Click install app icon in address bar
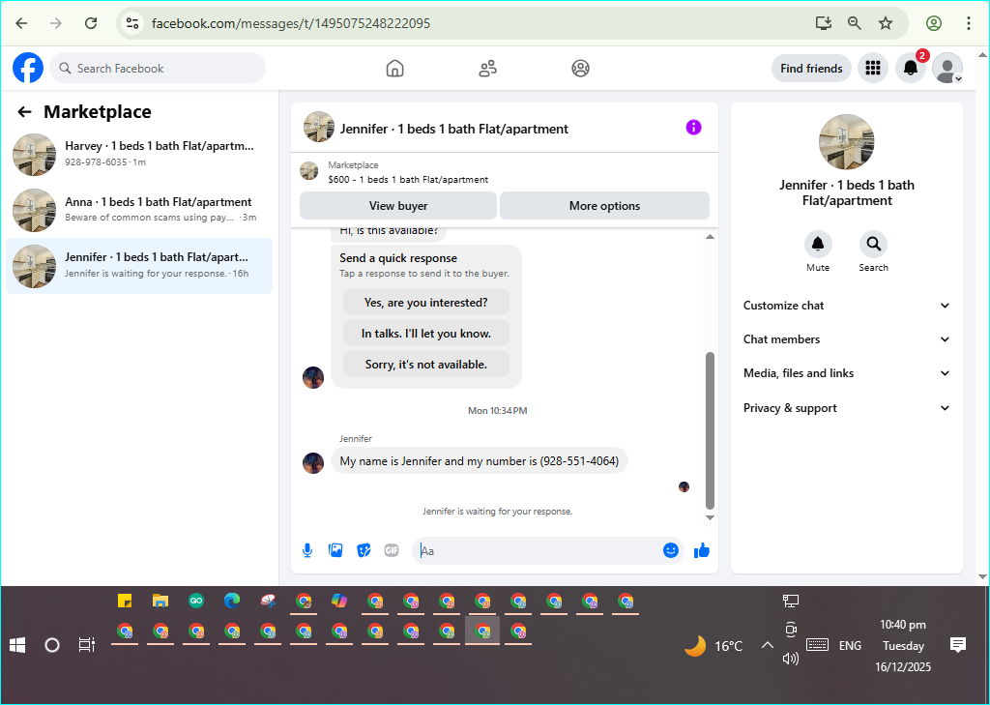The width and height of the screenshot is (990, 705). click(824, 23)
